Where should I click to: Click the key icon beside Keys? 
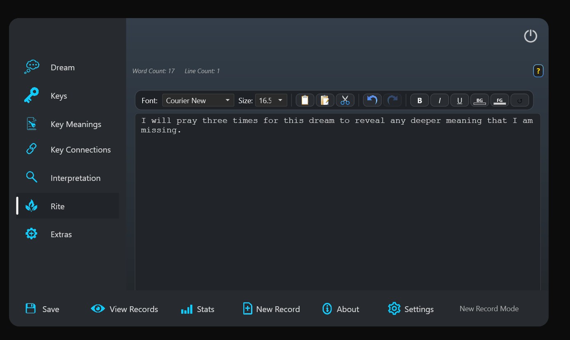click(x=31, y=96)
